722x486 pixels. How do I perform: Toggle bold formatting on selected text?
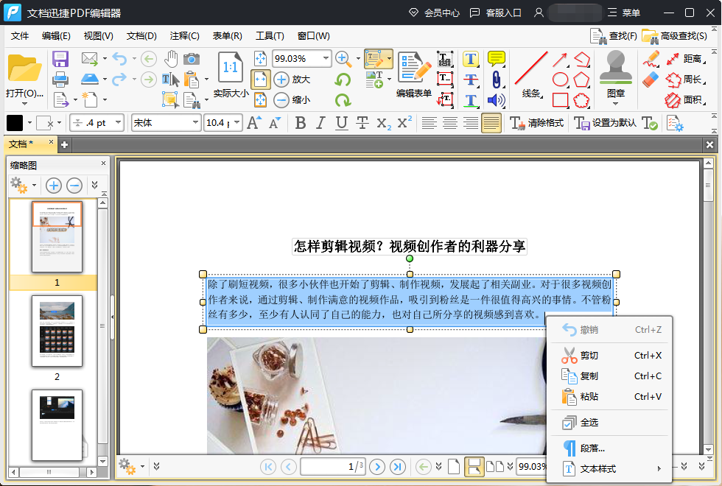tap(301, 123)
